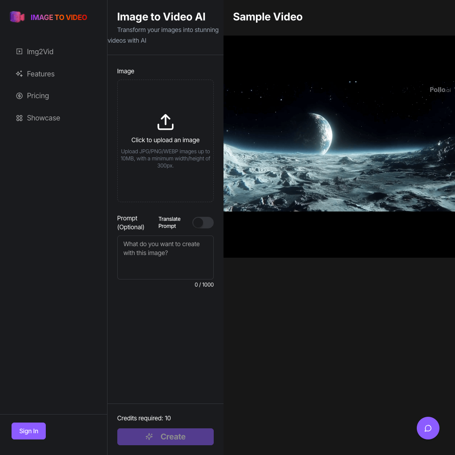Click the Showcase grid icon

[x=19, y=118]
